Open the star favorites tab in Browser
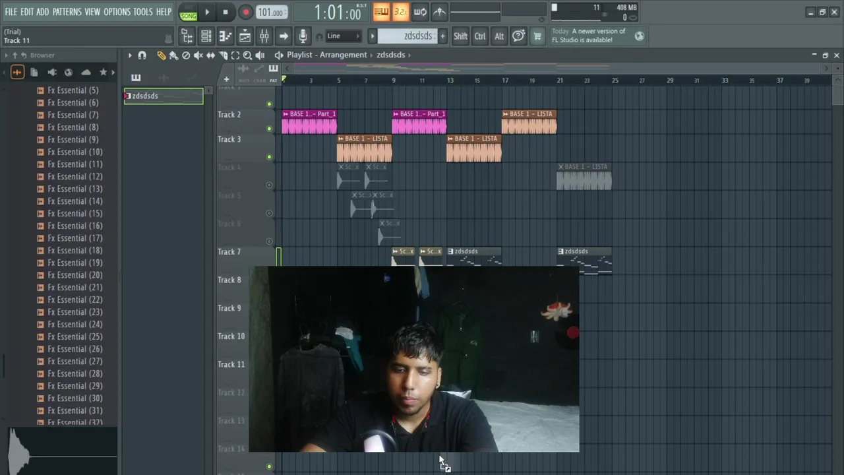The width and height of the screenshot is (844, 475). [x=103, y=73]
